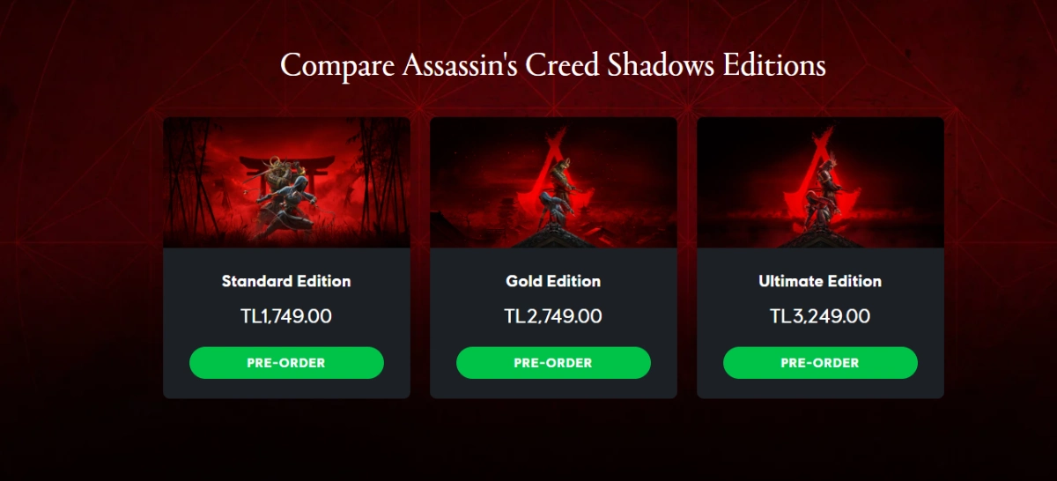This screenshot has height=481, width=1057.
Task: Select the Gold Edition title
Action: (x=553, y=282)
